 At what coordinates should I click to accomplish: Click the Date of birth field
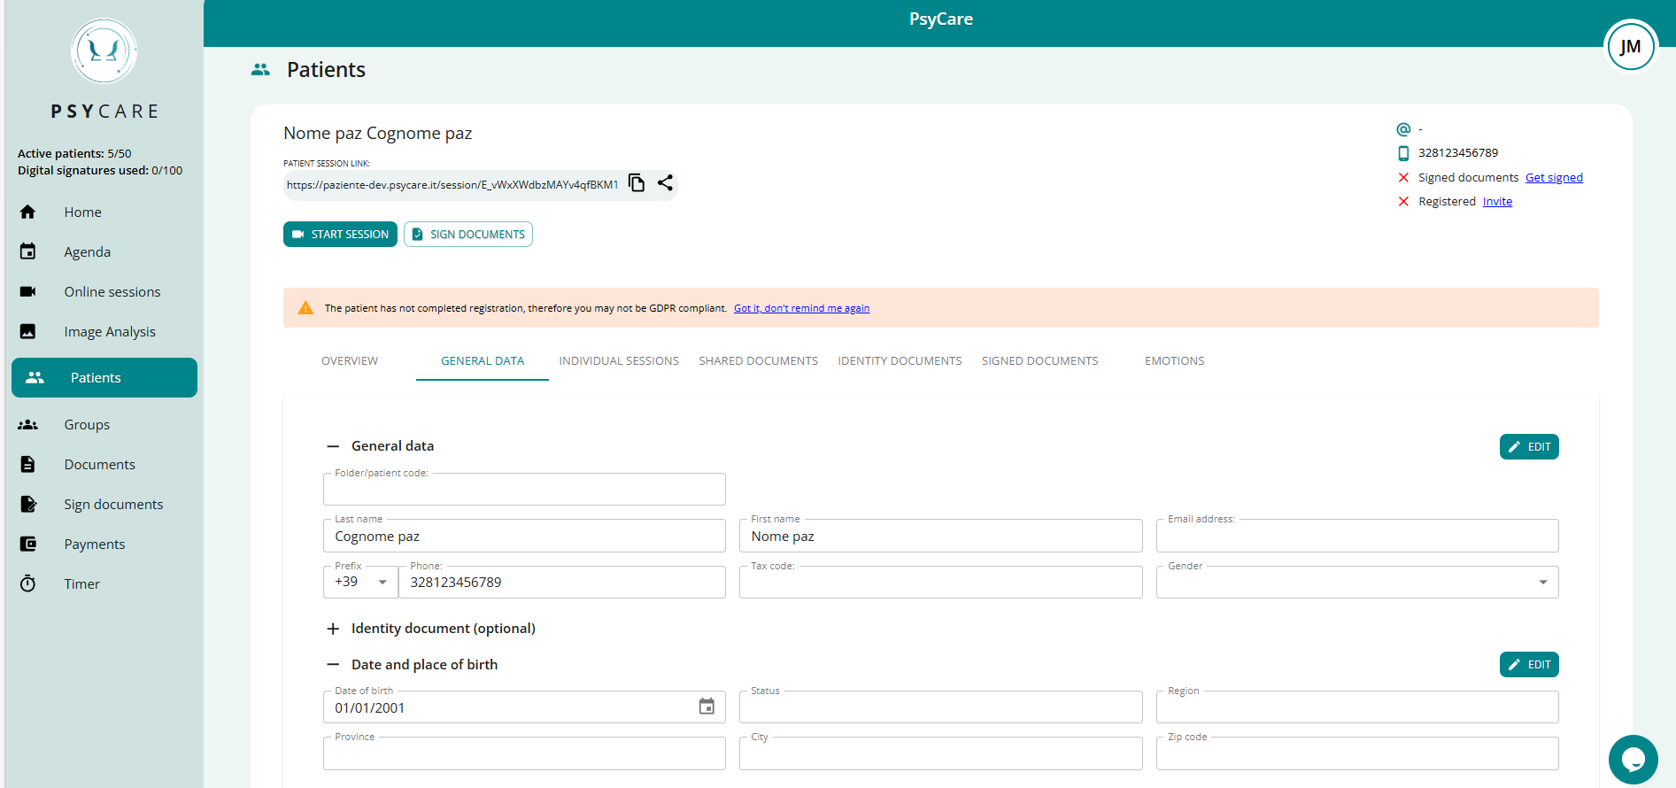tap(524, 707)
